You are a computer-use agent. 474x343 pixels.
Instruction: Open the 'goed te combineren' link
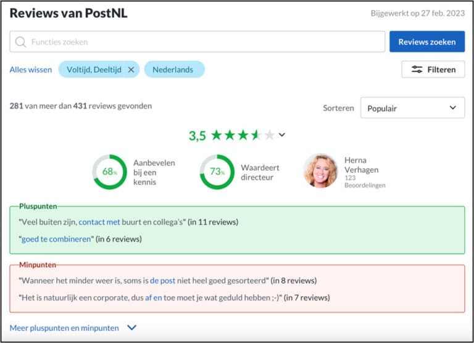pos(56,239)
